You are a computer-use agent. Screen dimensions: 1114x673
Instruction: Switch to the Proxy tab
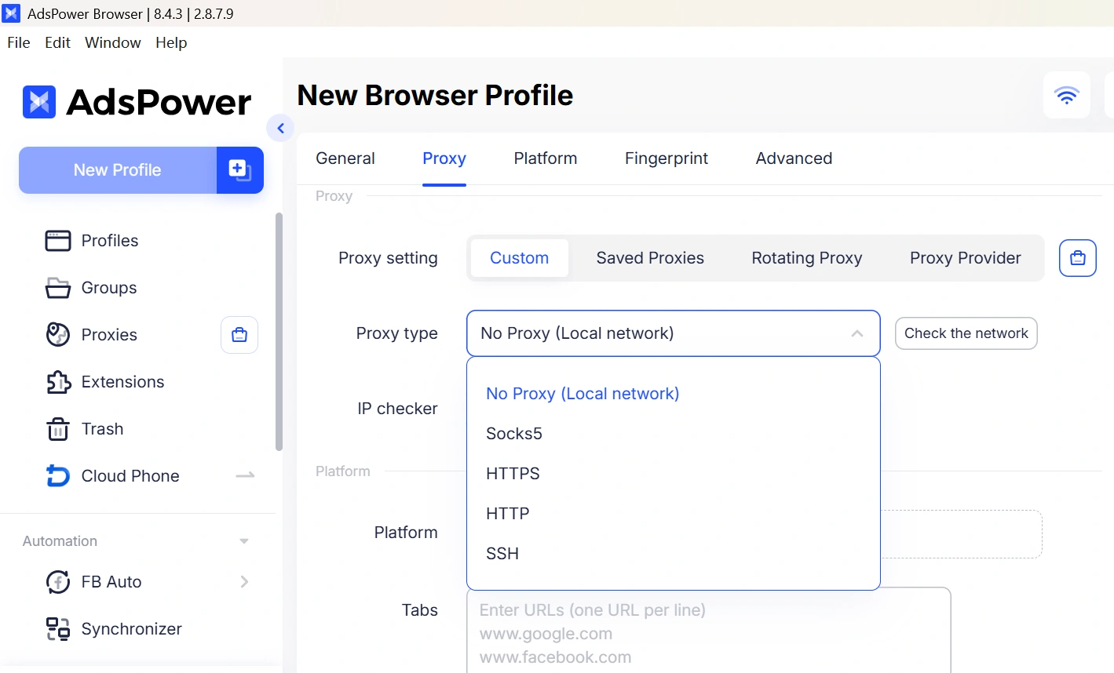(x=444, y=158)
